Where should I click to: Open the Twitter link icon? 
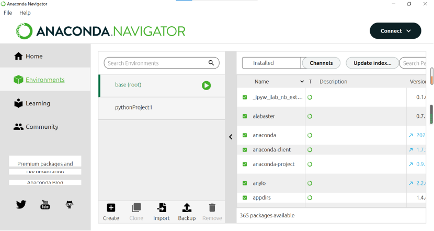21,204
